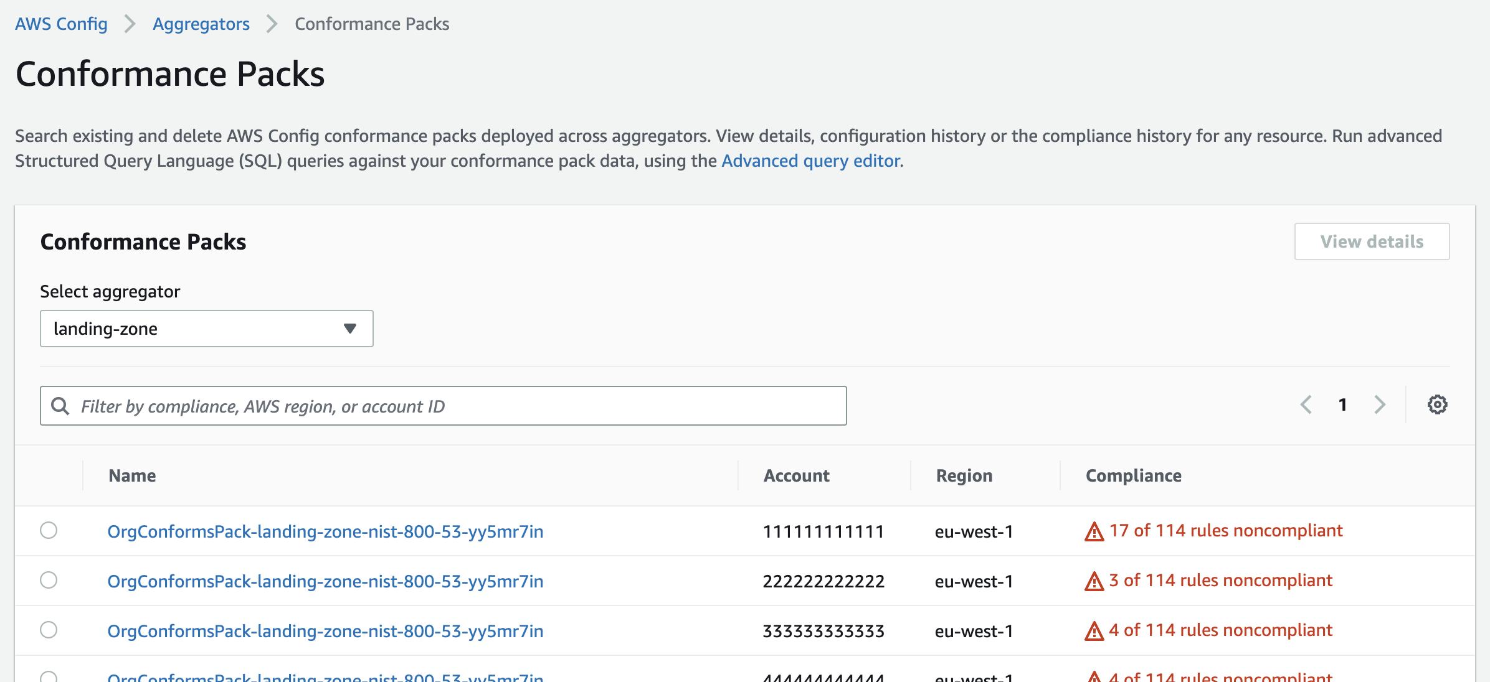Go to next page arrow
Screen dimensions: 1490x682
(x=1380, y=405)
